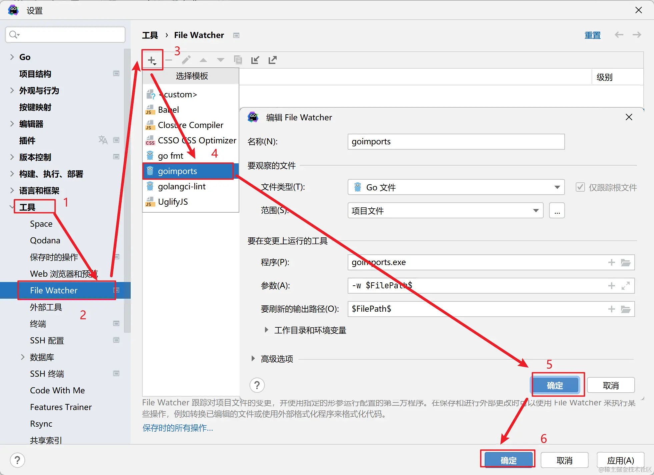This screenshot has width=654, height=475.
Task: Select File Watcher in settings tree
Action: [x=54, y=290]
